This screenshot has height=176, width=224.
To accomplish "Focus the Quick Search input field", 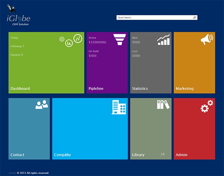I will pyautogui.click(x=157, y=18).
